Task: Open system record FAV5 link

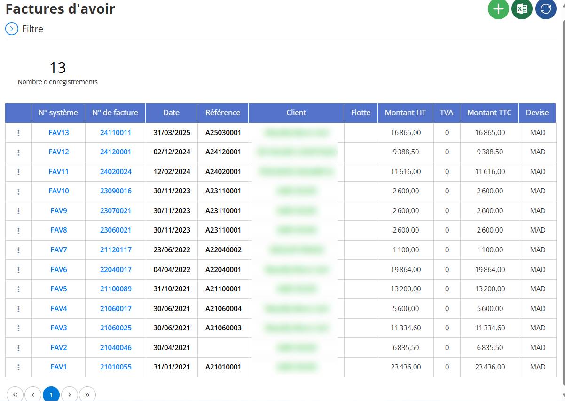Action: point(59,289)
